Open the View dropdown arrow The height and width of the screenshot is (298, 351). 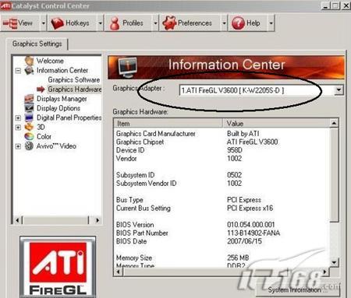click(x=44, y=23)
